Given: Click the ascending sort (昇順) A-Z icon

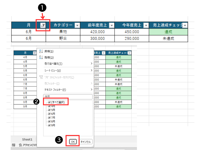Looking at the screenshot, I should point(41,51).
